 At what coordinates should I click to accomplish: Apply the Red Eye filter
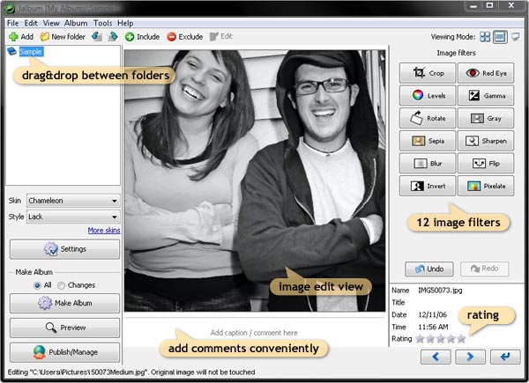tap(485, 73)
